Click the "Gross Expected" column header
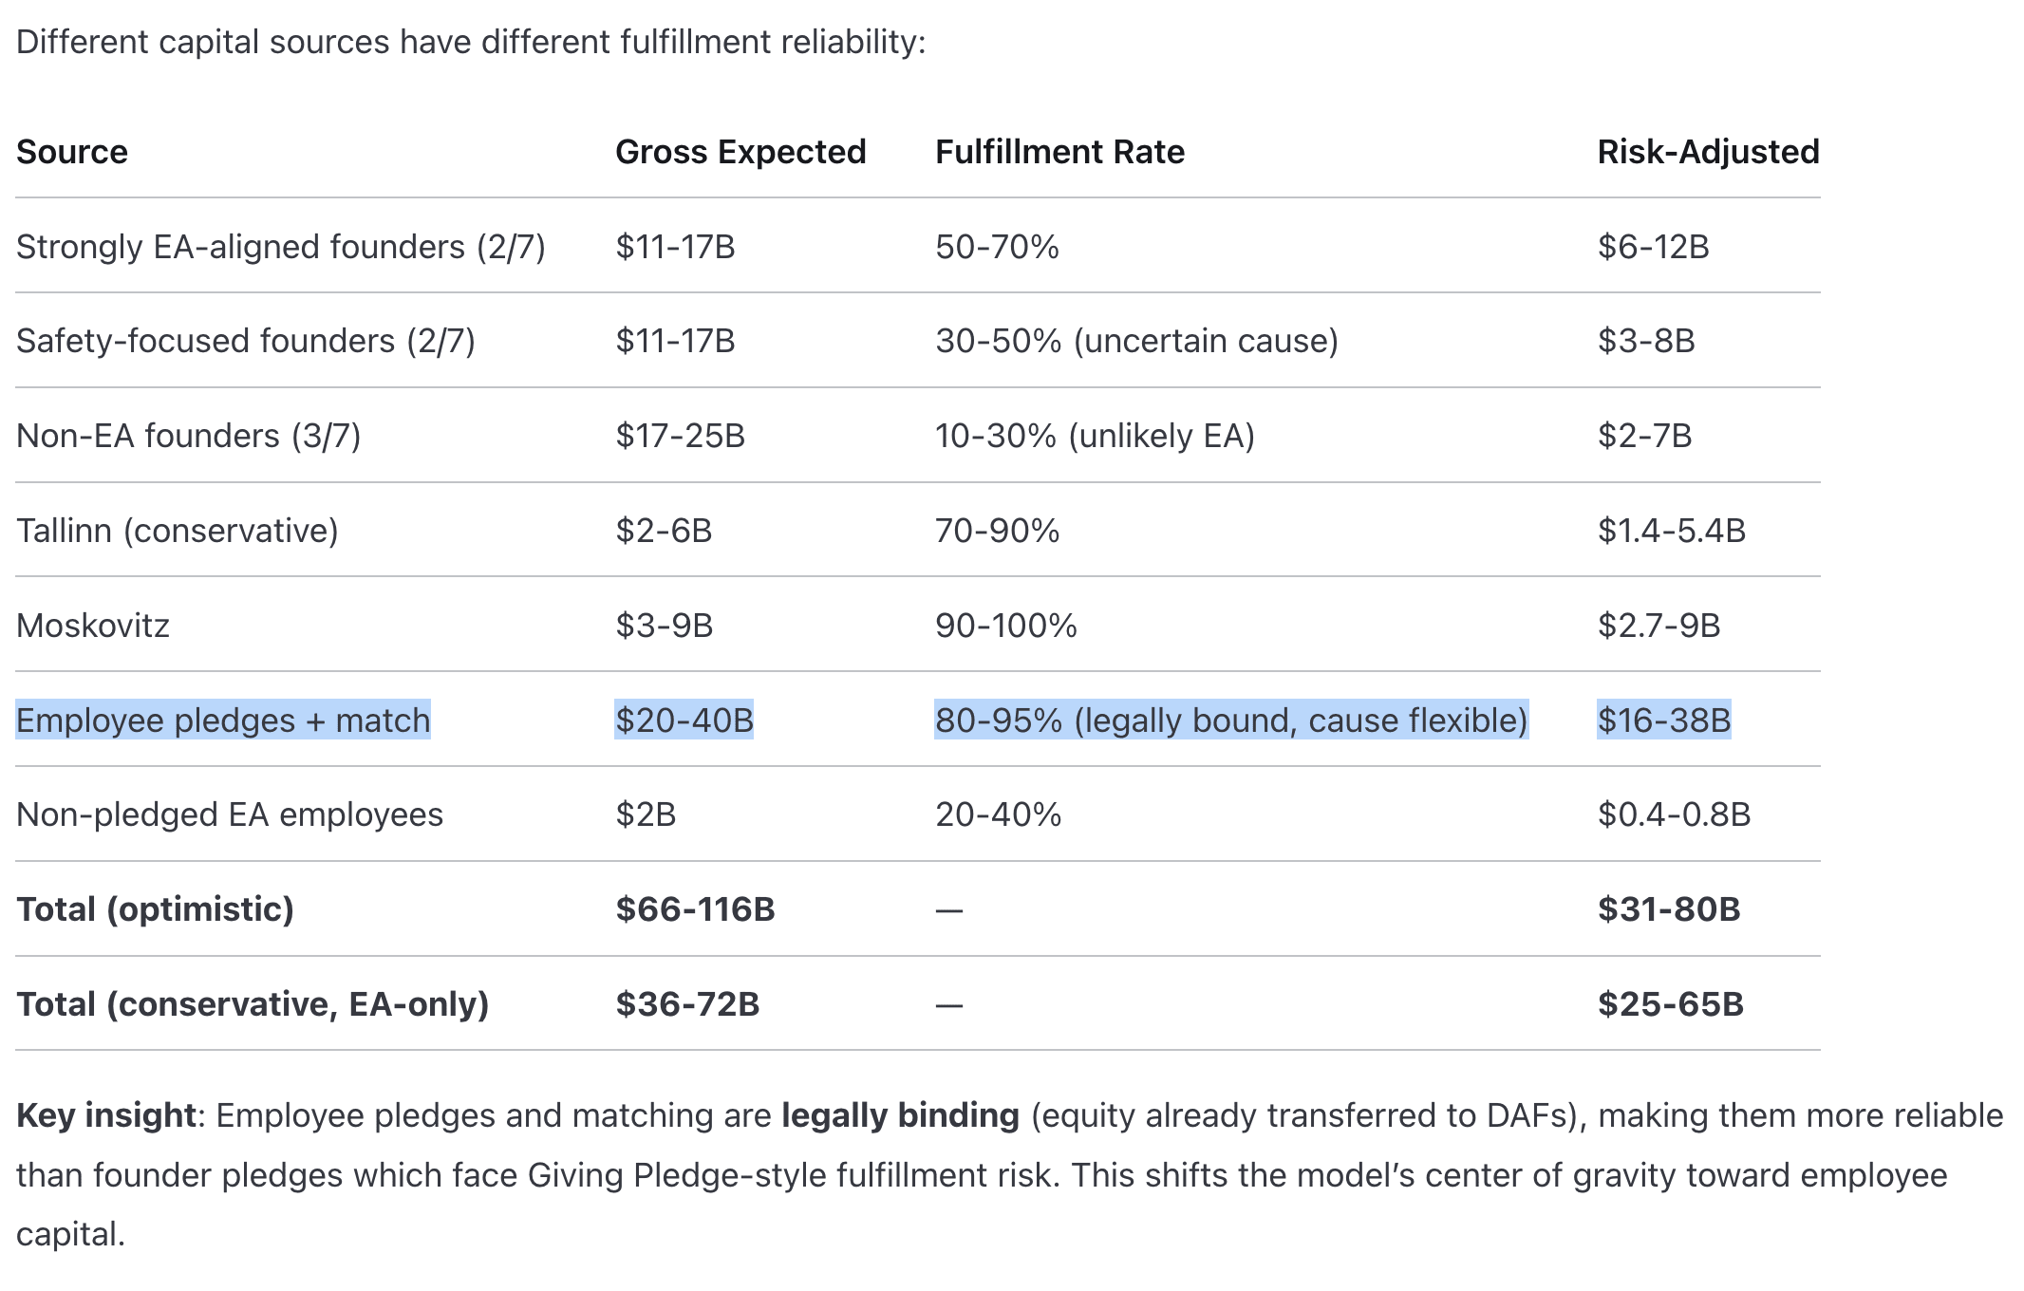This screenshot has width=2024, height=1291. click(740, 152)
